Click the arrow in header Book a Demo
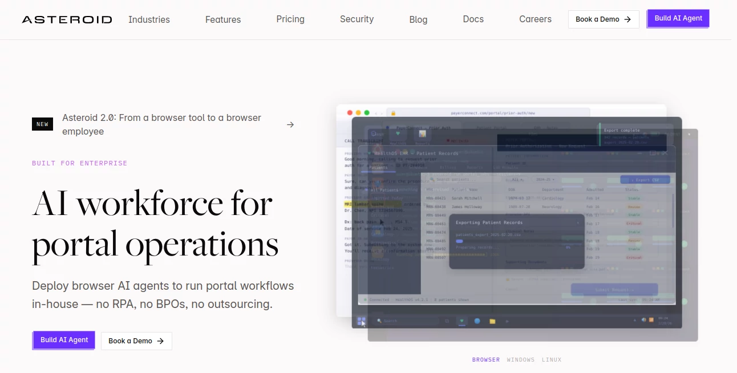737x373 pixels. tap(627, 19)
